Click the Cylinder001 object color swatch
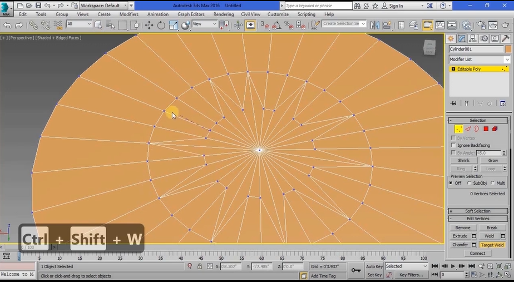Image resolution: width=514 pixels, height=282 pixels. coord(508,49)
